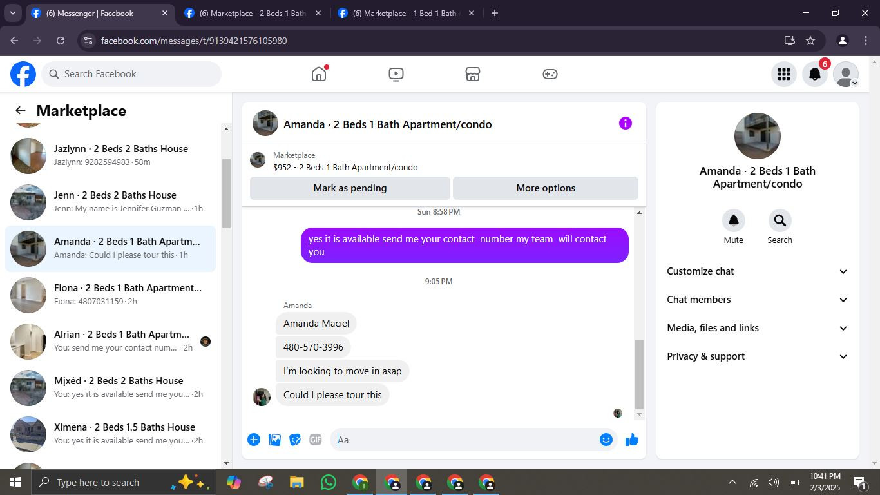Open conversation information icon
The height and width of the screenshot is (495, 880).
click(x=626, y=123)
